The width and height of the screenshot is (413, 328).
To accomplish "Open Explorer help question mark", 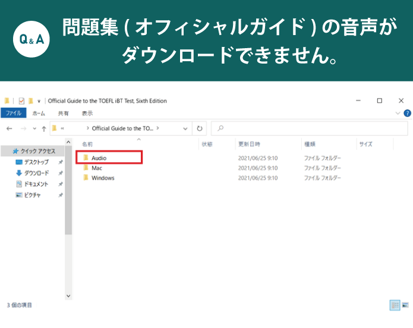I will tap(407, 113).
